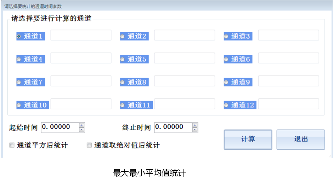333x182 pixels.
Task: Focus the text field next to 通道5
Action: click(184, 58)
